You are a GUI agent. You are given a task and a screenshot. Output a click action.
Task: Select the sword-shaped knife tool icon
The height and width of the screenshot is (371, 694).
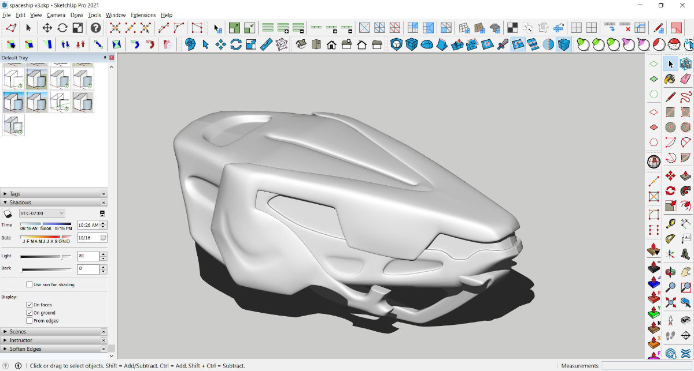click(x=503, y=44)
